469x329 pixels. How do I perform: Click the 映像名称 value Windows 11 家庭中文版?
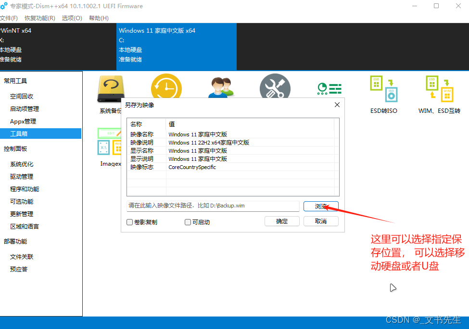[x=198, y=134]
